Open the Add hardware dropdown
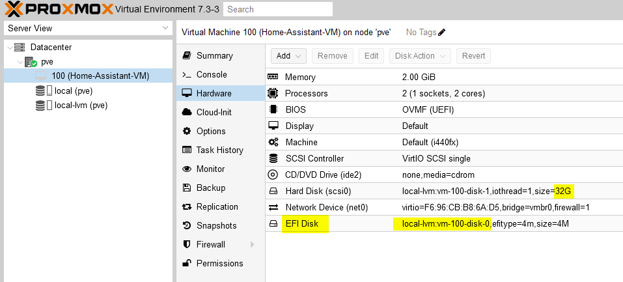The image size is (623, 282). click(x=288, y=56)
